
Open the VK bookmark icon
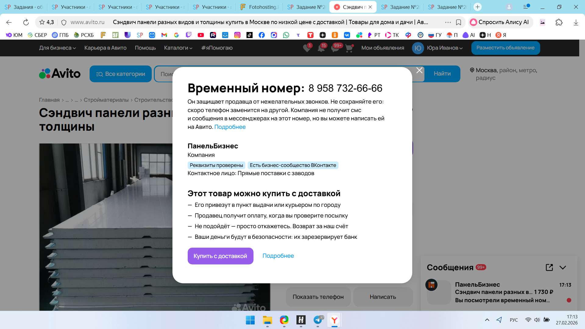[x=347, y=35]
